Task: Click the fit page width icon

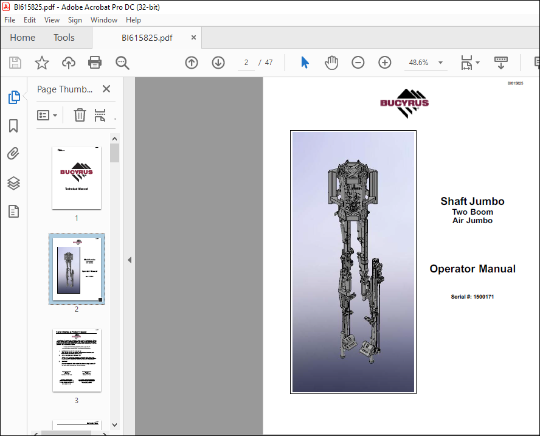Action: pos(466,63)
